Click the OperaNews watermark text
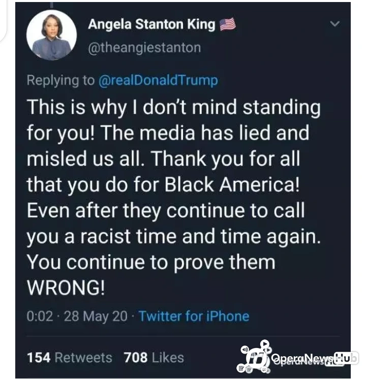This screenshot has width=366, height=379. click(x=302, y=358)
